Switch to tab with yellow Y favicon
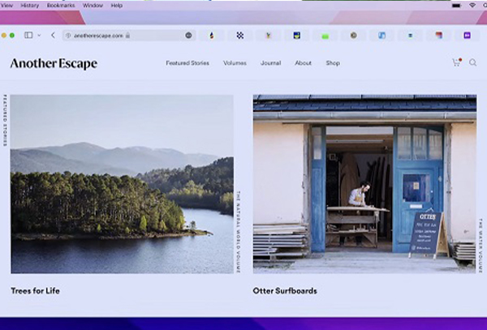 coord(268,36)
